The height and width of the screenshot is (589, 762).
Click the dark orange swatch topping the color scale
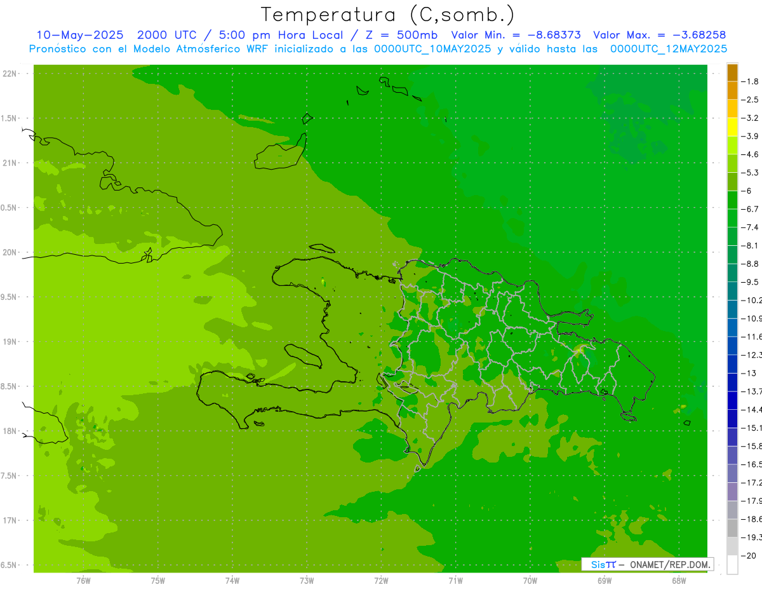pos(732,72)
